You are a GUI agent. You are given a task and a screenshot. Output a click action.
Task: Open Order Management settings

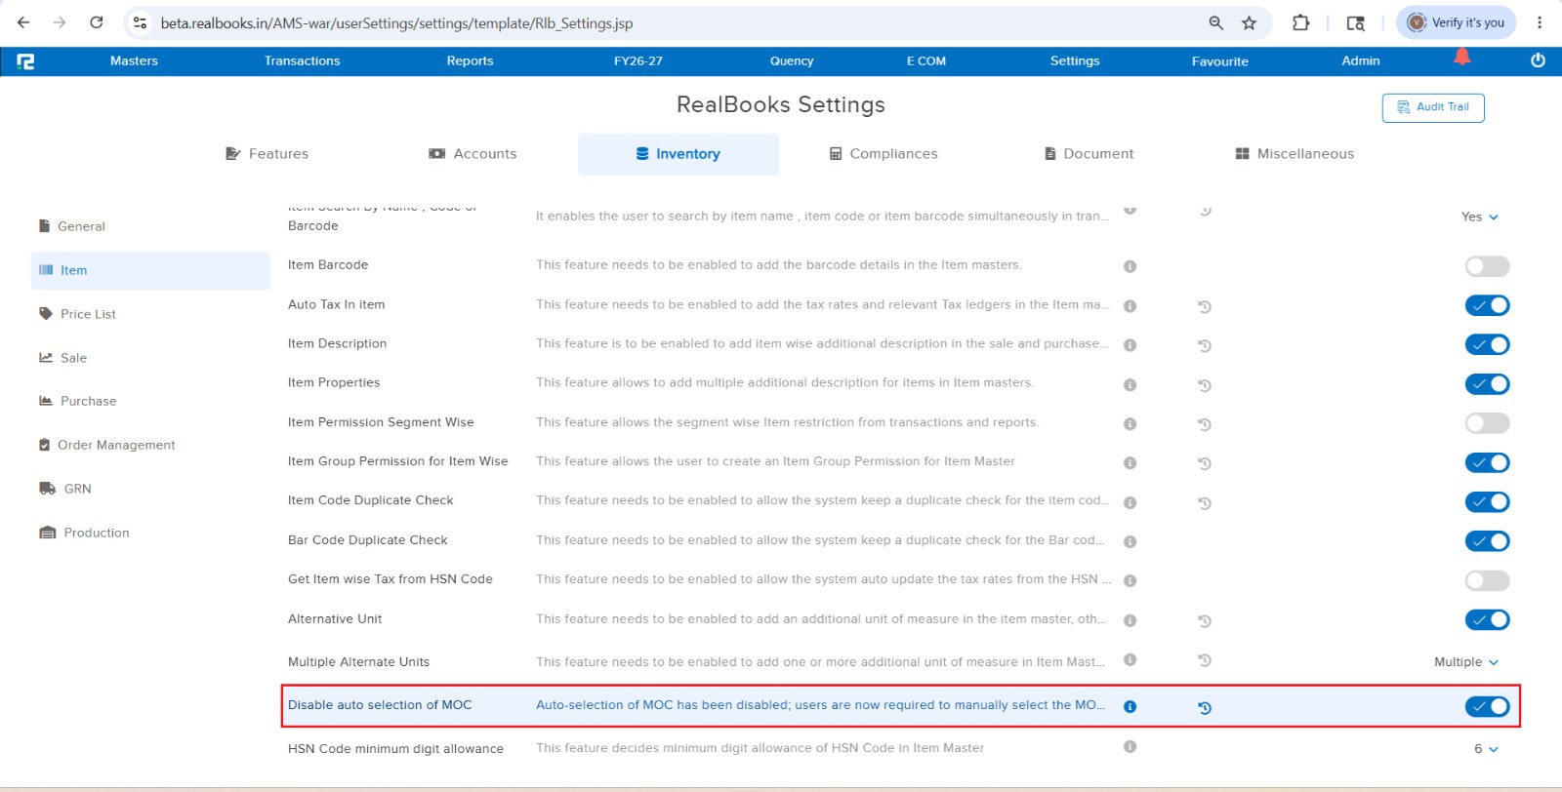click(x=106, y=445)
